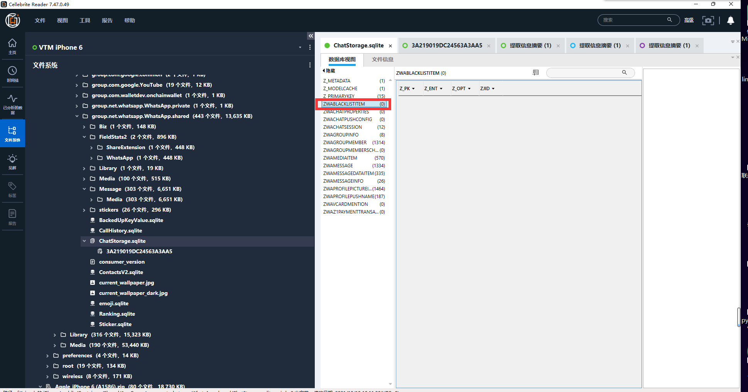Click the table column layout icon
This screenshot has height=392, width=748.
pyautogui.click(x=535, y=72)
